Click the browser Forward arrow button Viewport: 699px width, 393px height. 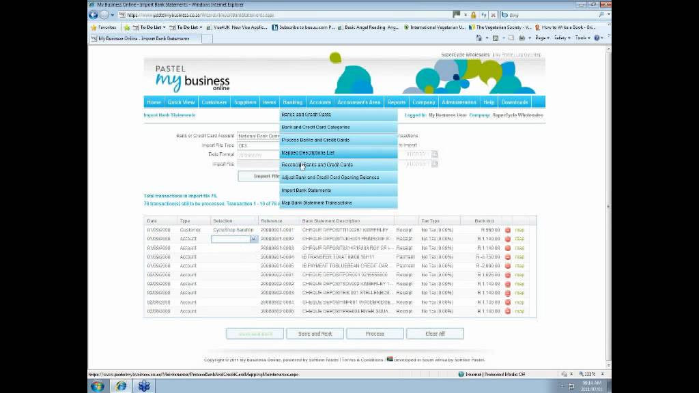coord(104,15)
